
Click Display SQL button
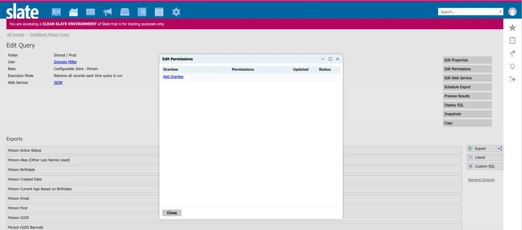[467, 105]
